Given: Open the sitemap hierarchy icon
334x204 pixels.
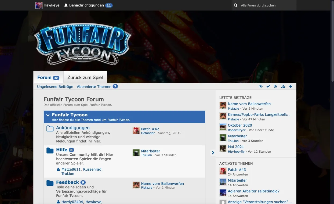Looking at the screenshot, I should coord(283,86).
